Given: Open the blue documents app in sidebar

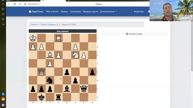Looking at the screenshot, I should (x=3, y=94).
